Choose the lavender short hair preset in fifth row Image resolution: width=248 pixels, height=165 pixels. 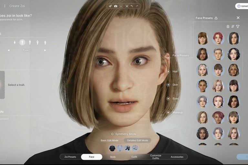pos(202,102)
